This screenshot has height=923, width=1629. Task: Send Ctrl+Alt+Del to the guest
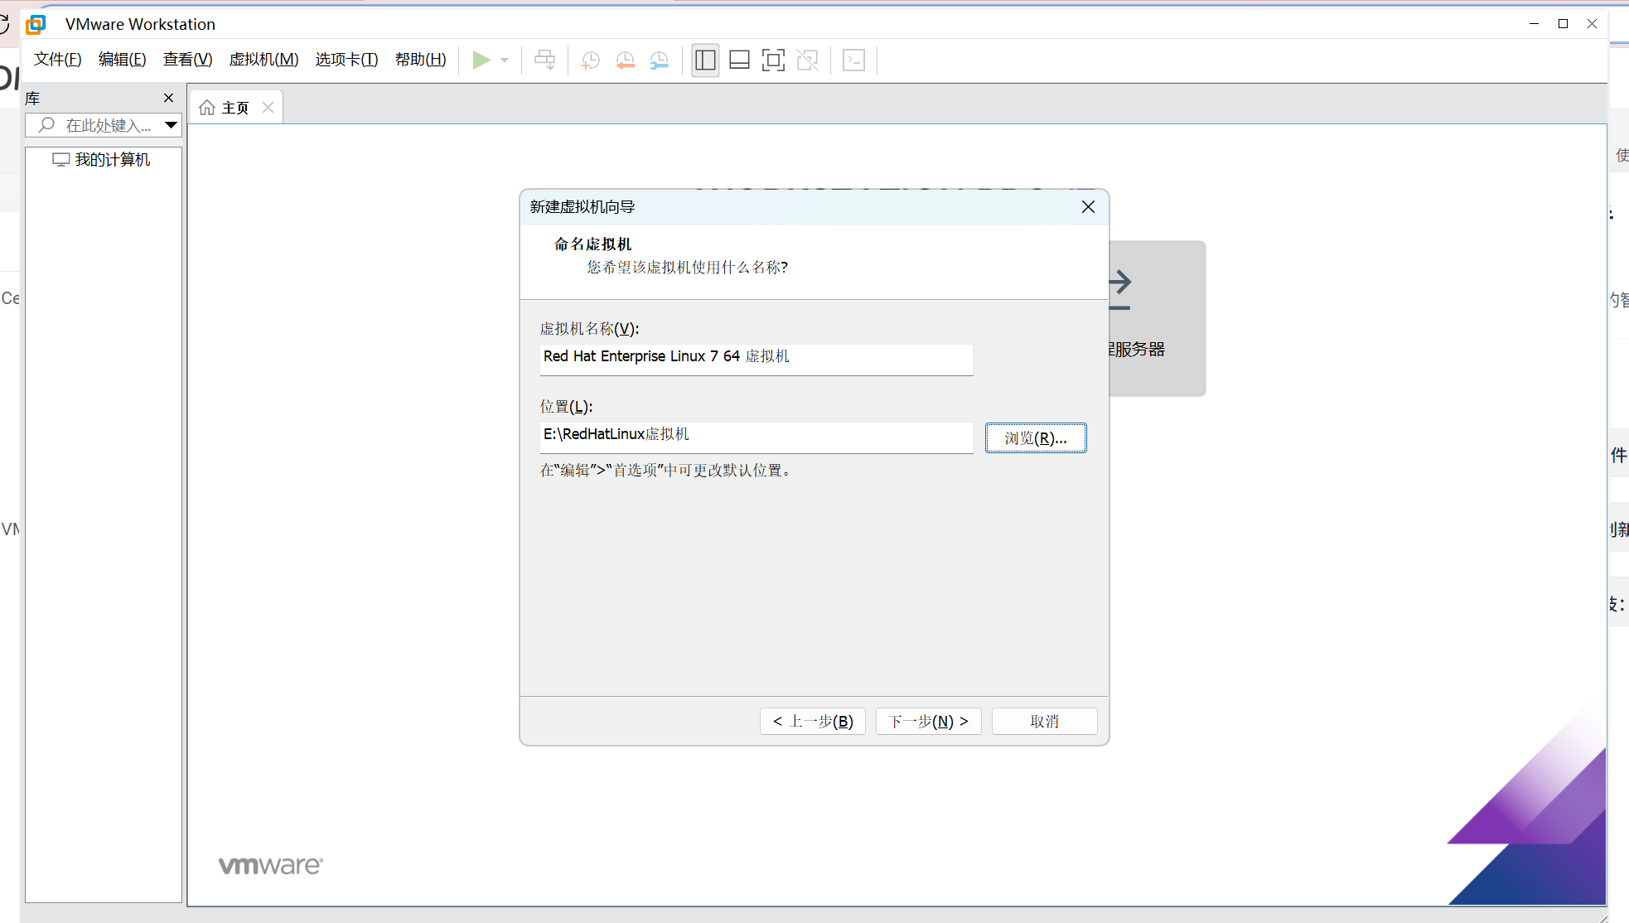click(544, 60)
